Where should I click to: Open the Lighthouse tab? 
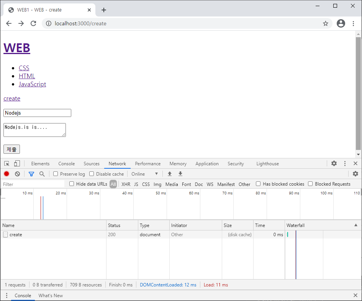[x=268, y=164]
